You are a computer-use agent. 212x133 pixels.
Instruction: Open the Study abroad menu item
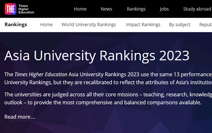pyautogui.click(x=197, y=9)
